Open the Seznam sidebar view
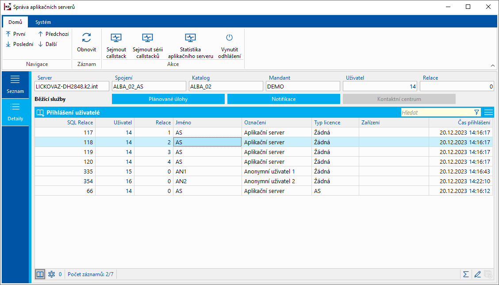 [x=15, y=84]
